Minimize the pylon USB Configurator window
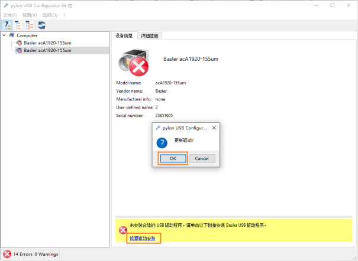Viewport: 358px width, 261px height. pos(316,5)
